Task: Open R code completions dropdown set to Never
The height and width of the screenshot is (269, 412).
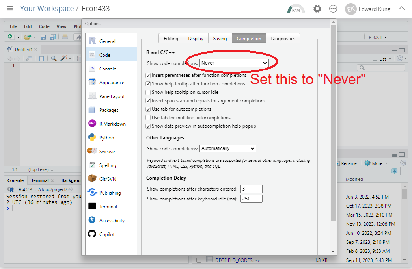Action: point(234,63)
